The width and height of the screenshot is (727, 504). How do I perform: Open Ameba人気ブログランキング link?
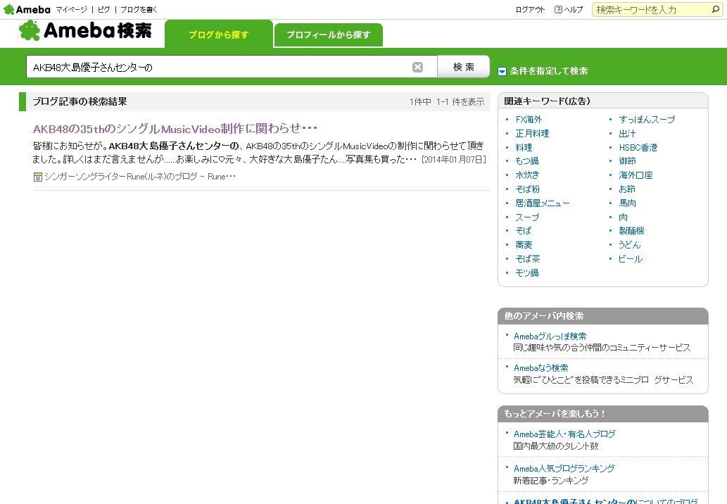point(564,468)
